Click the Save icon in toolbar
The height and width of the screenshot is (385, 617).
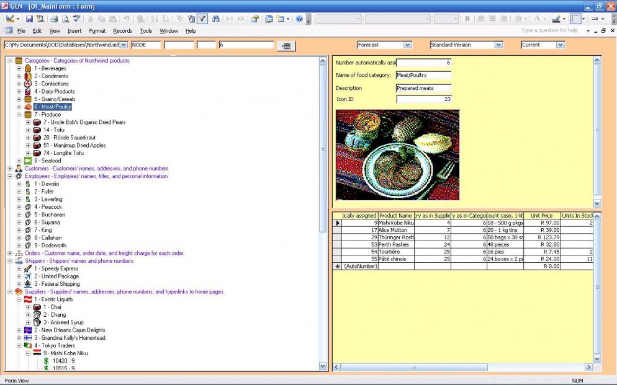click(29, 19)
